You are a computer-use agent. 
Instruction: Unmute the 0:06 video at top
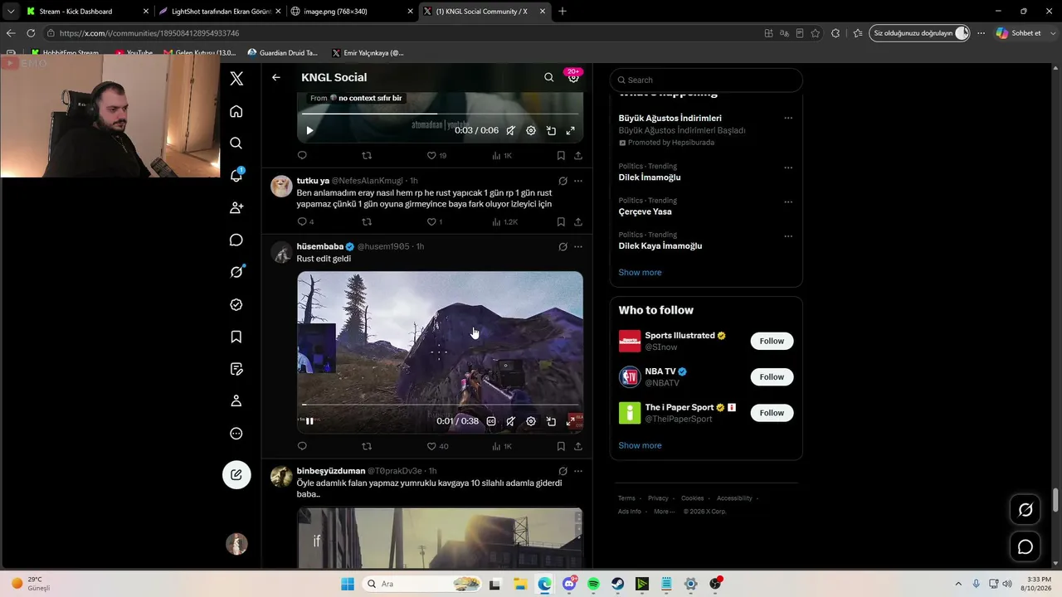(511, 130)
